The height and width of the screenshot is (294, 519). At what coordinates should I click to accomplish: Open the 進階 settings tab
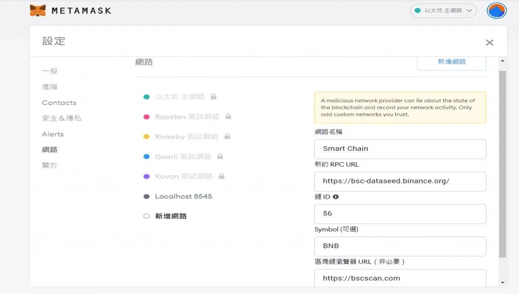[x=50, y=87]
